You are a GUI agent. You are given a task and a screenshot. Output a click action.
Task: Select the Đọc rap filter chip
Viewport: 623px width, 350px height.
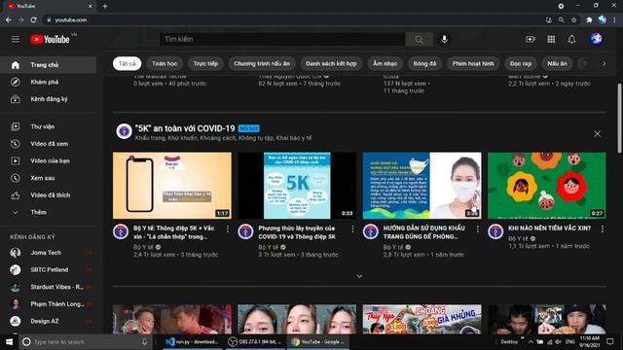point(521,63)
